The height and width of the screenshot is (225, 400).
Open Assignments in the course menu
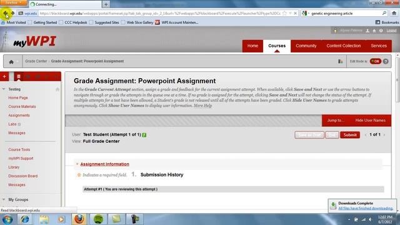pyautogui.click(x=19, y=115)
